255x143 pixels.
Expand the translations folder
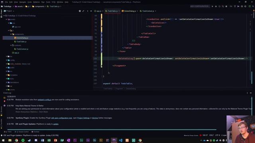[x=6, y=82]
